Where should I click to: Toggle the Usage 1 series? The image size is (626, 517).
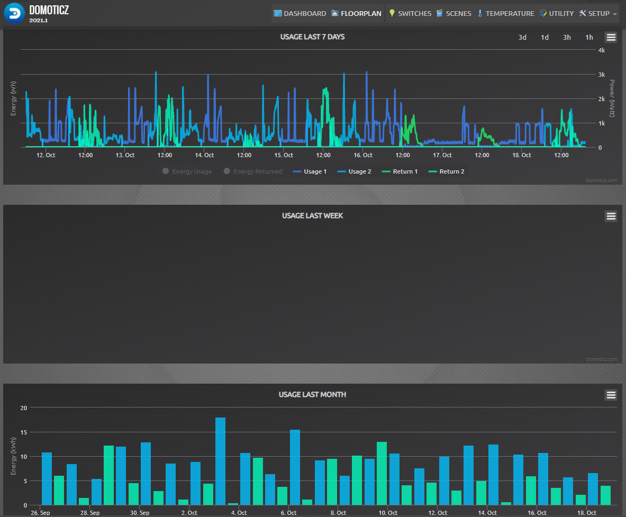310,171
